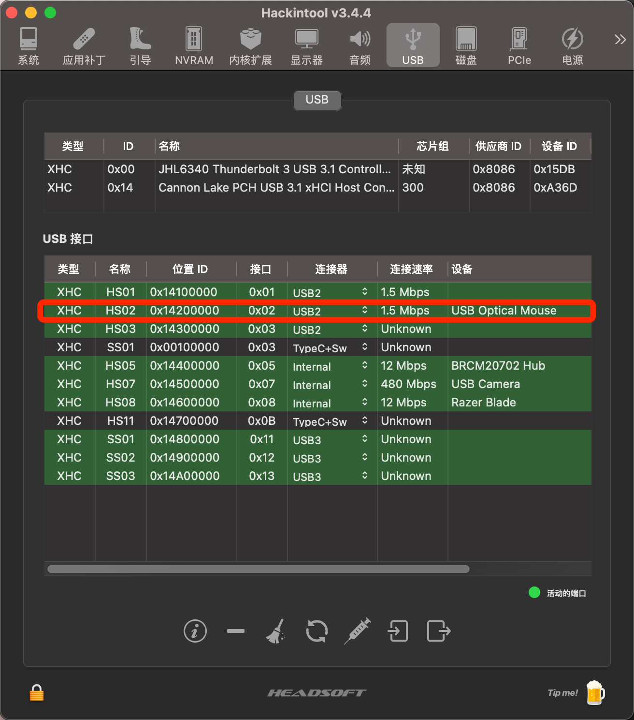Image resolution: width=634 pixels, height=720 pixels.
Task: Change connector for SS01 0x00100000 port
Action: (x=331, y=347)
